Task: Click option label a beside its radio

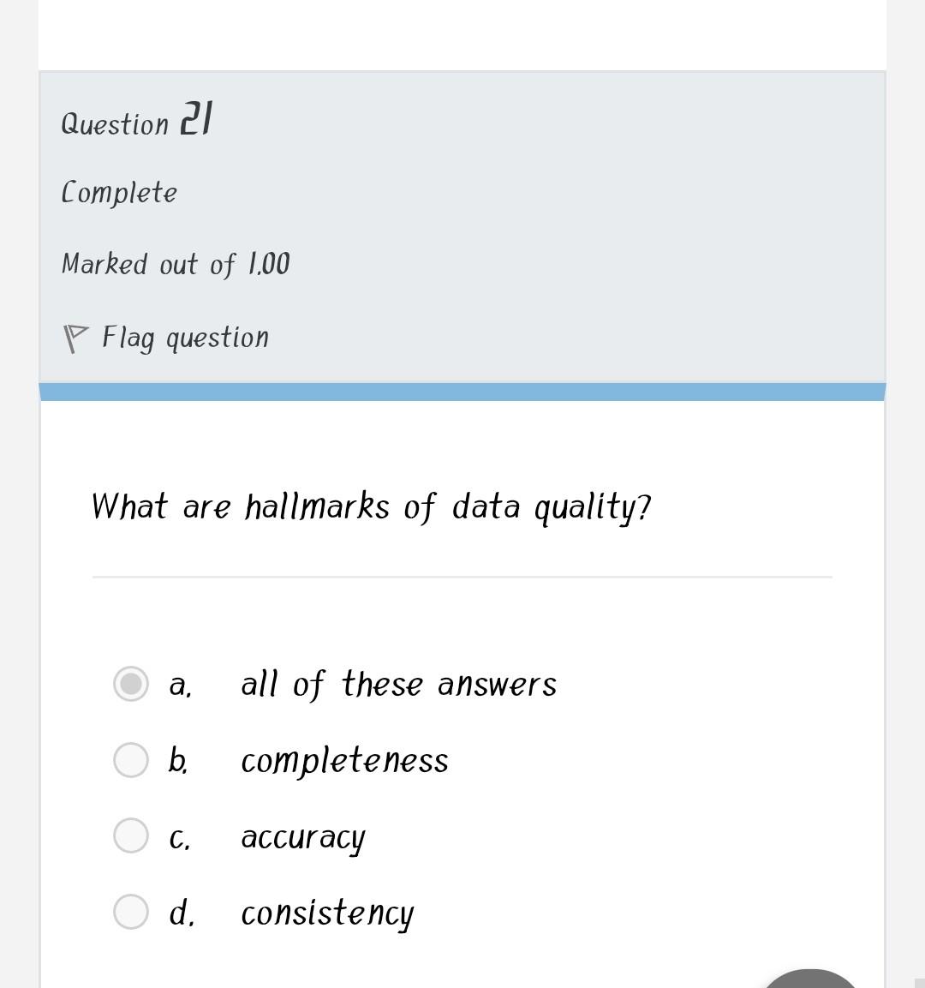Action: pos(179,683)
